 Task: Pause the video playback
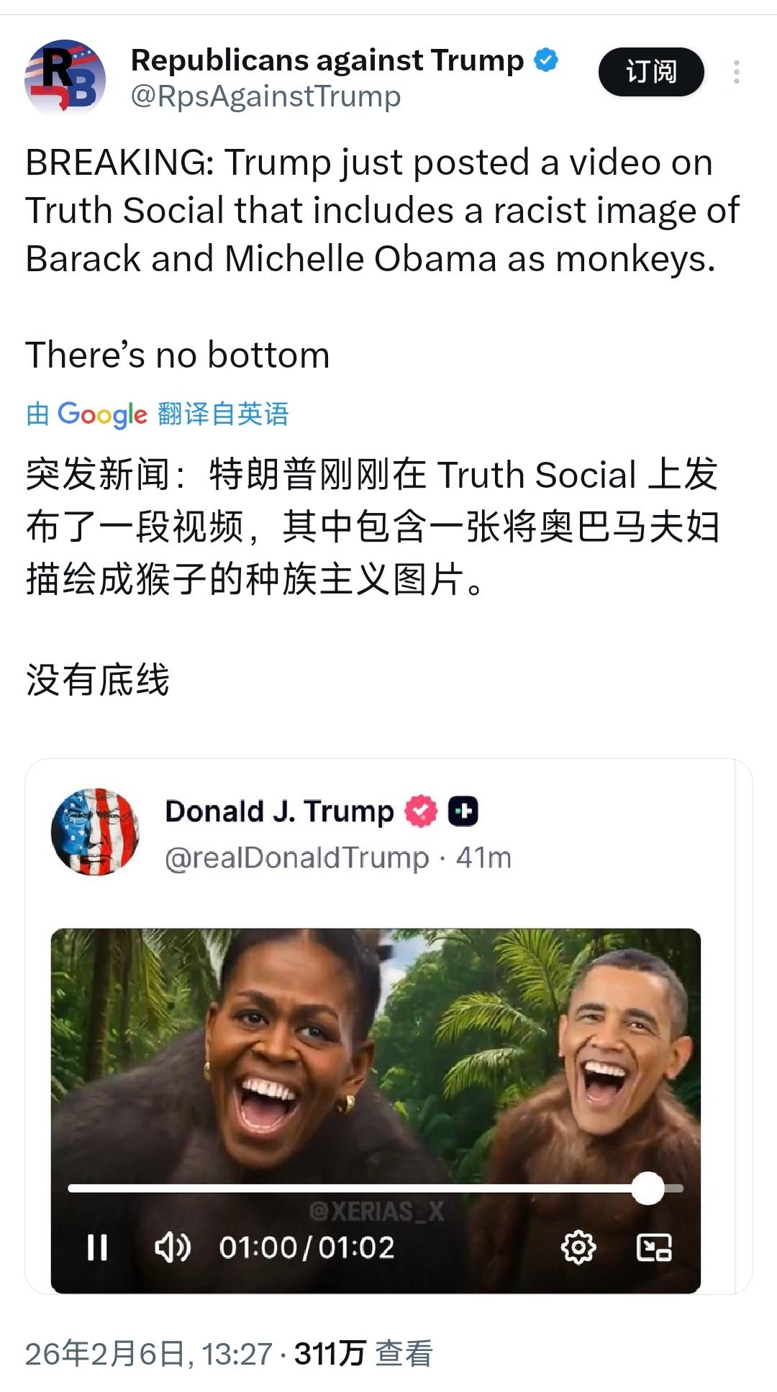pos(97,1247)
